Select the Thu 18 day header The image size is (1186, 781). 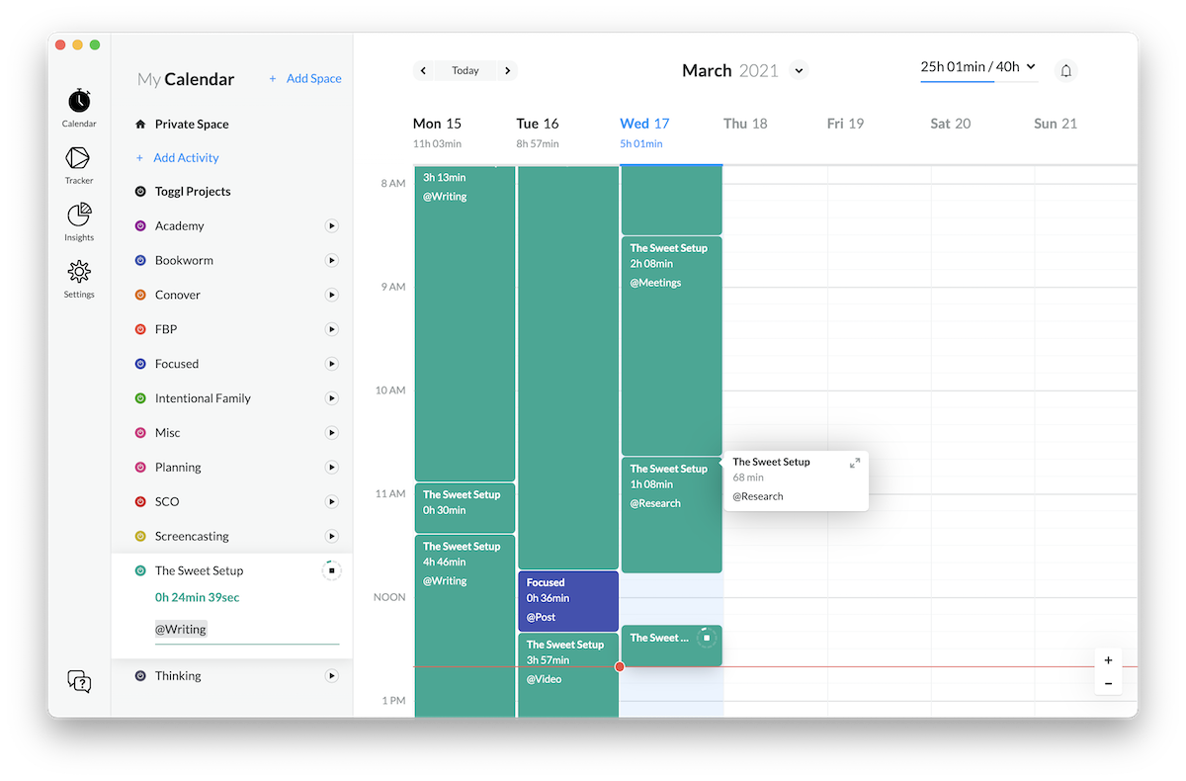tap(745, 124)
